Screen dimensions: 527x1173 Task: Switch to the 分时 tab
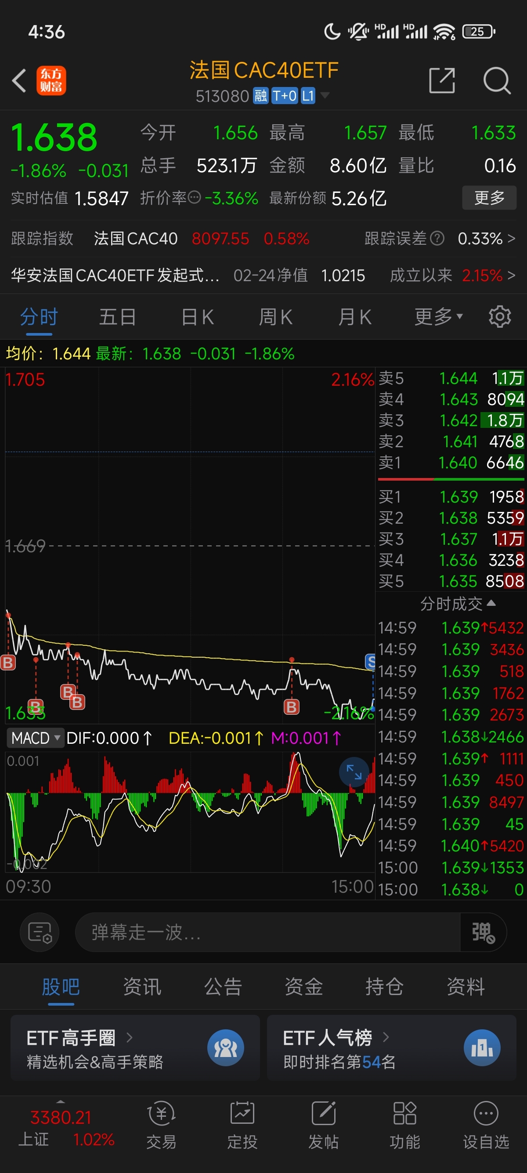coord(39,316)
